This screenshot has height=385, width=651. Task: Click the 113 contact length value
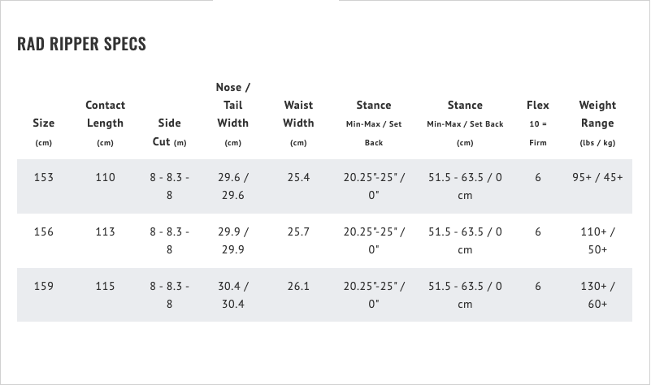tap(105, 231)
